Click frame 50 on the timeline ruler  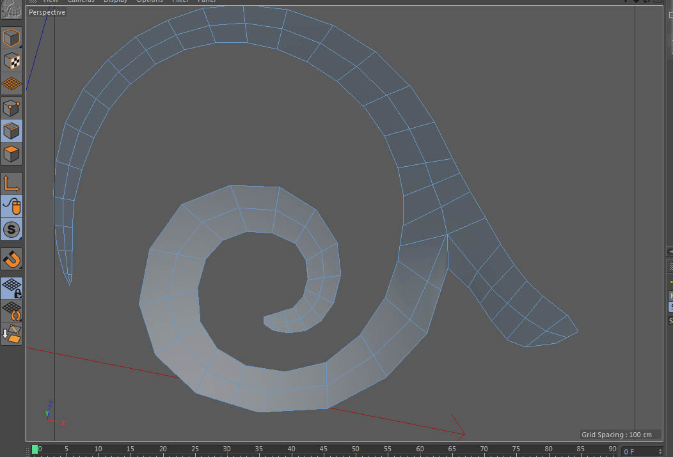[356, 449]
